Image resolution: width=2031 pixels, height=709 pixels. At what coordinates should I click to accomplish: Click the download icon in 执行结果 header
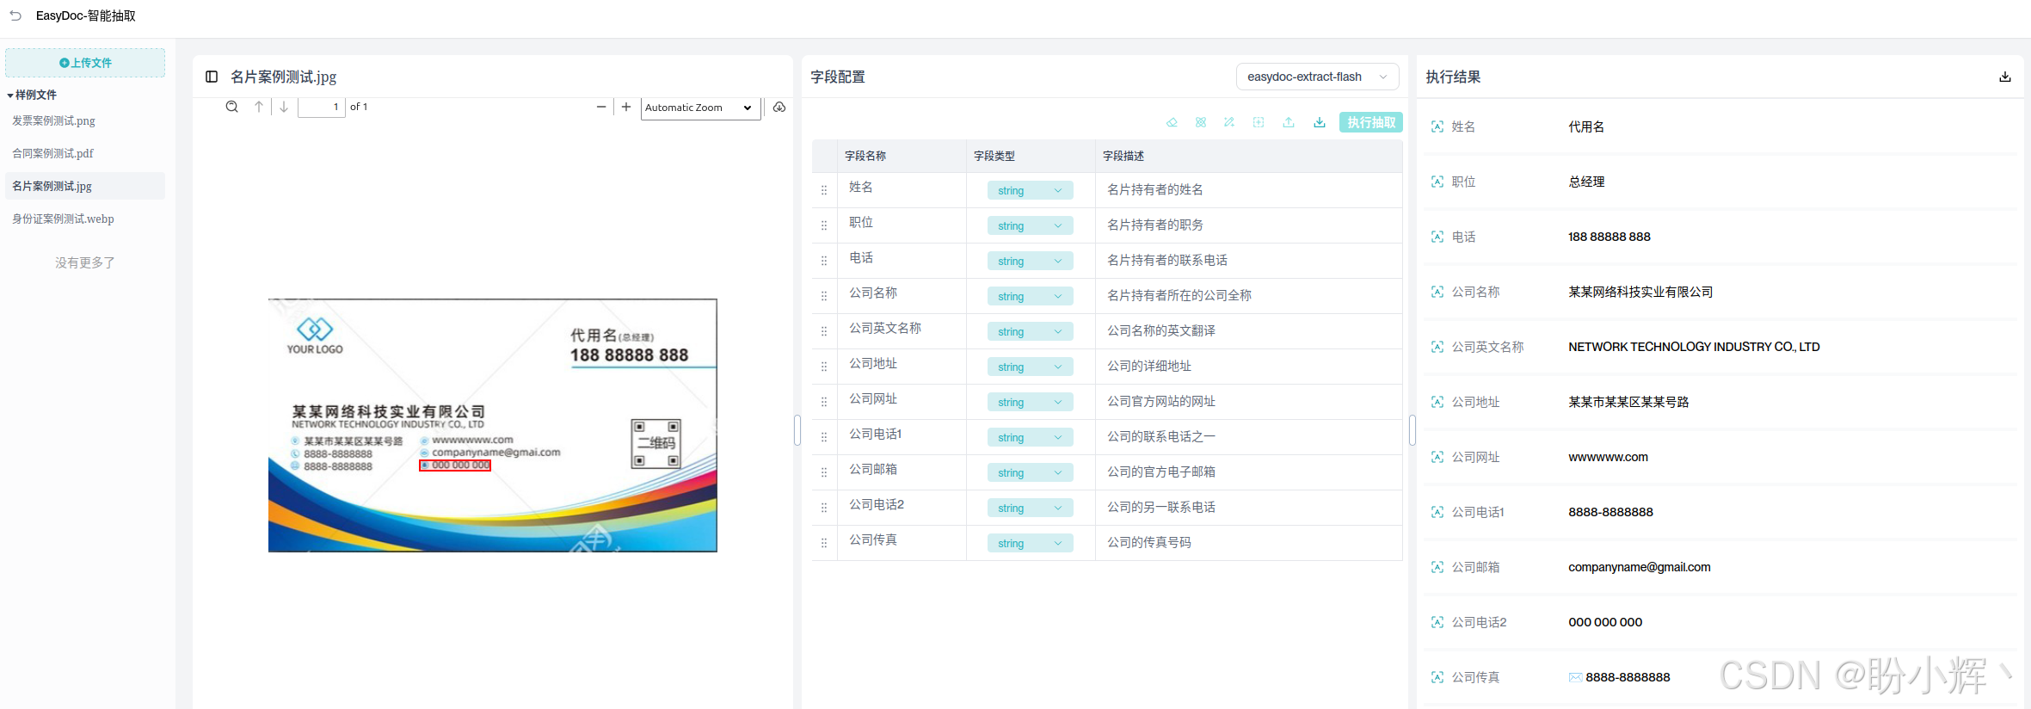2005,77
